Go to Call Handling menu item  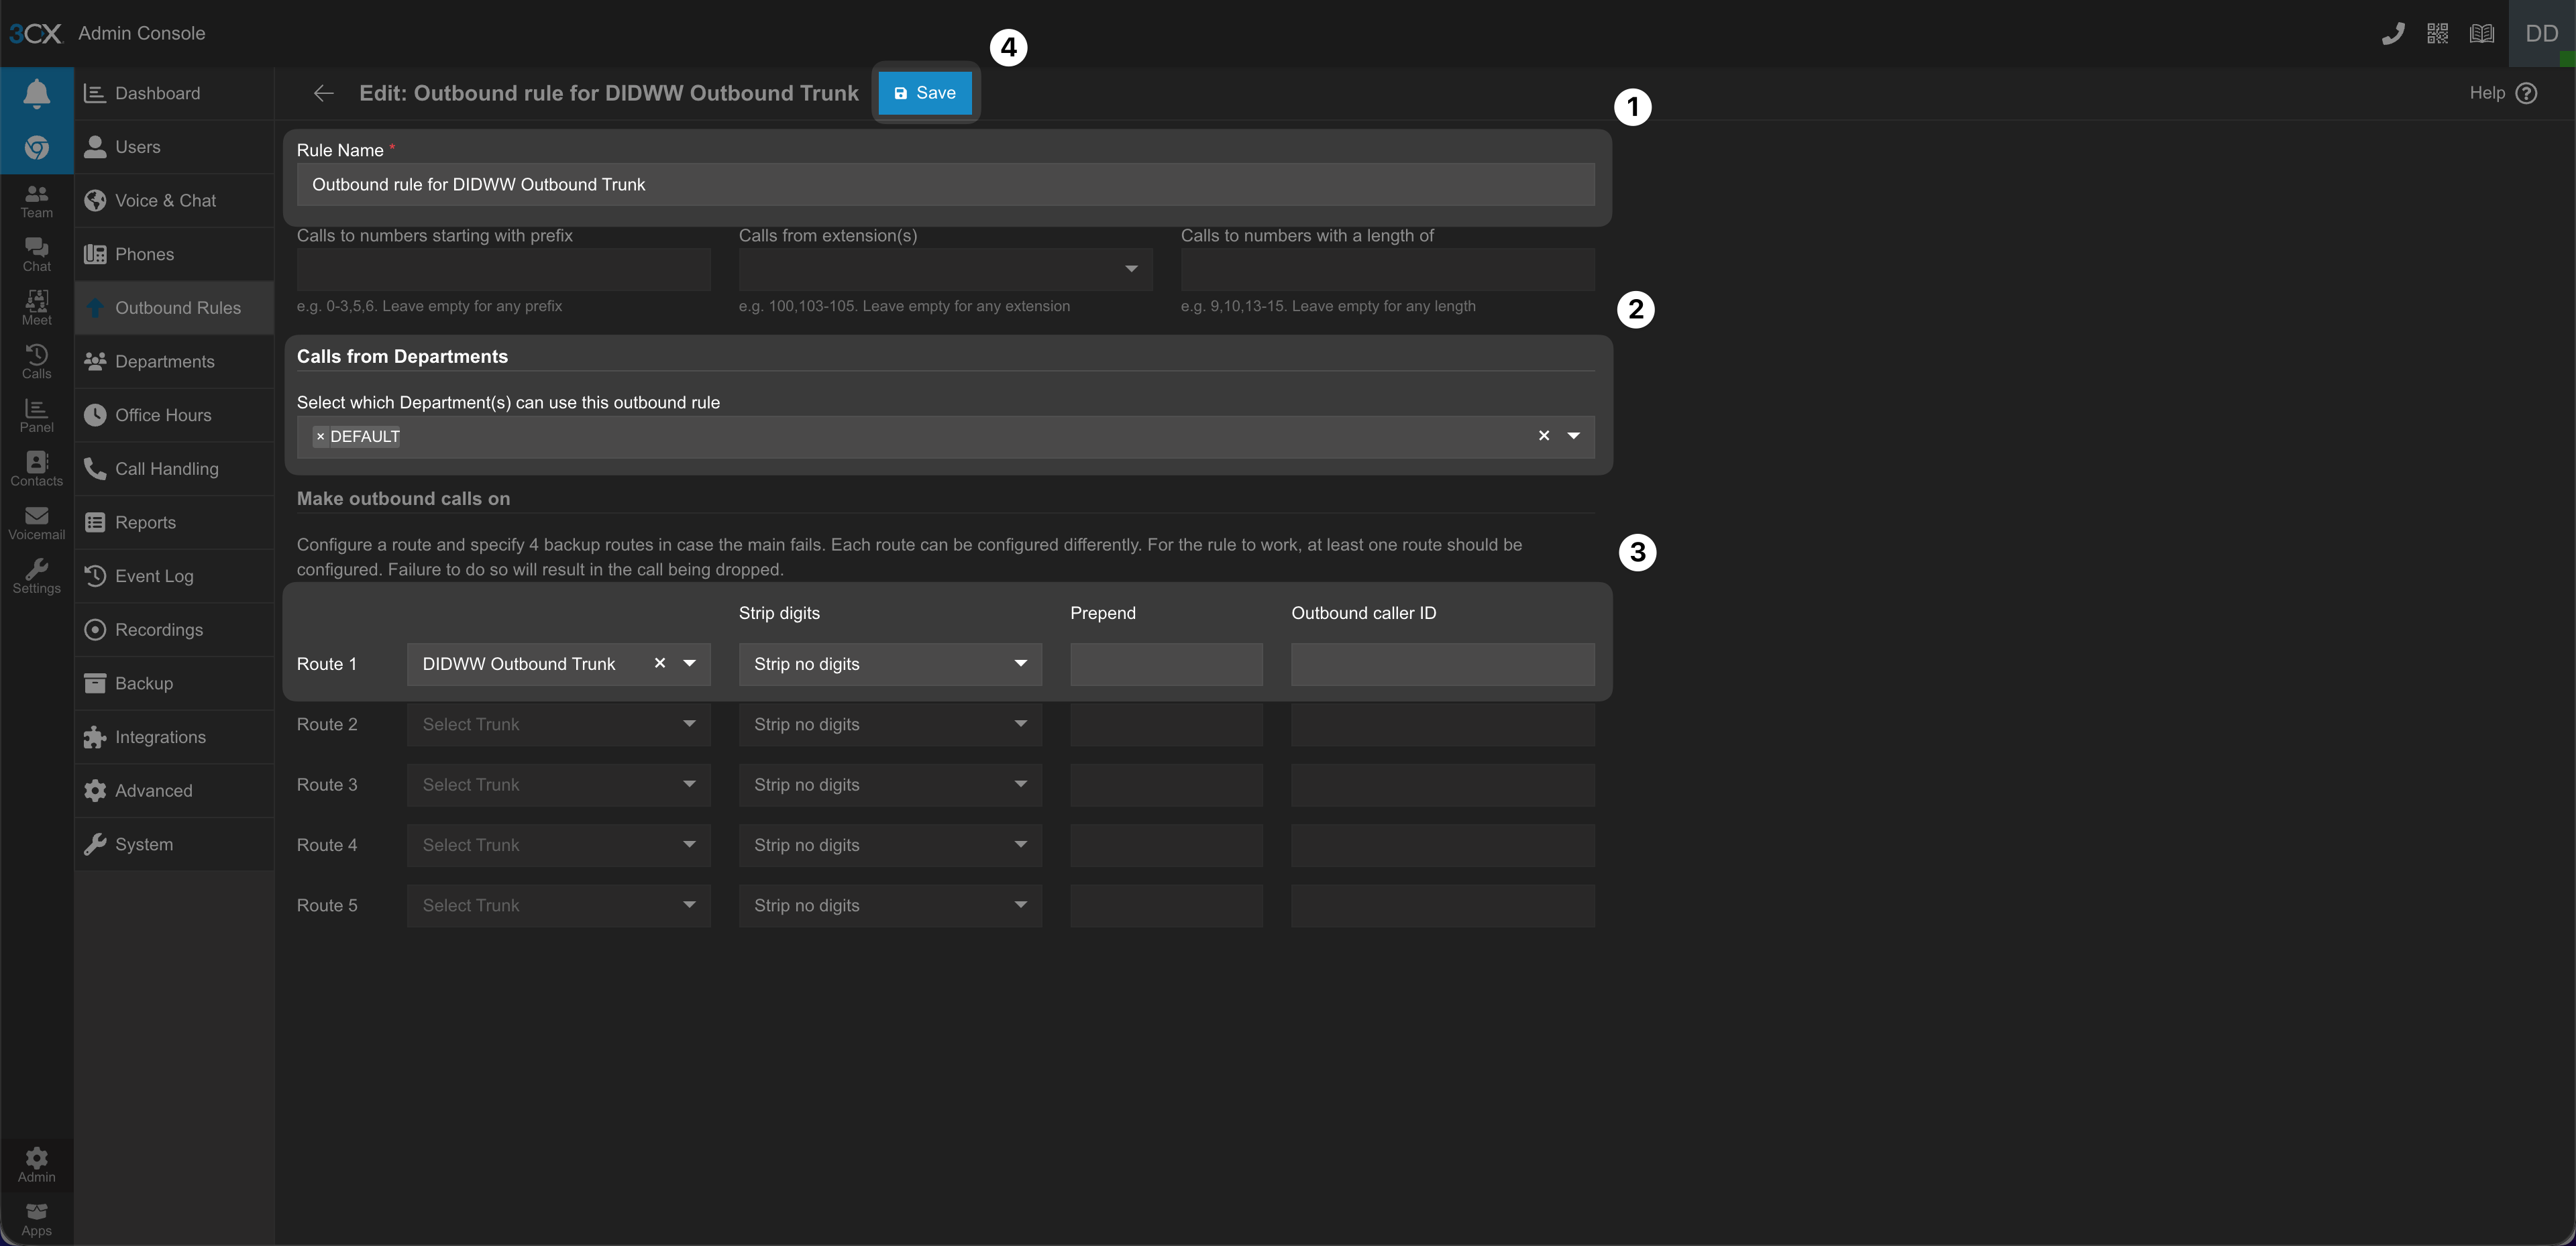pyautogui.click(x=166, y=468)
